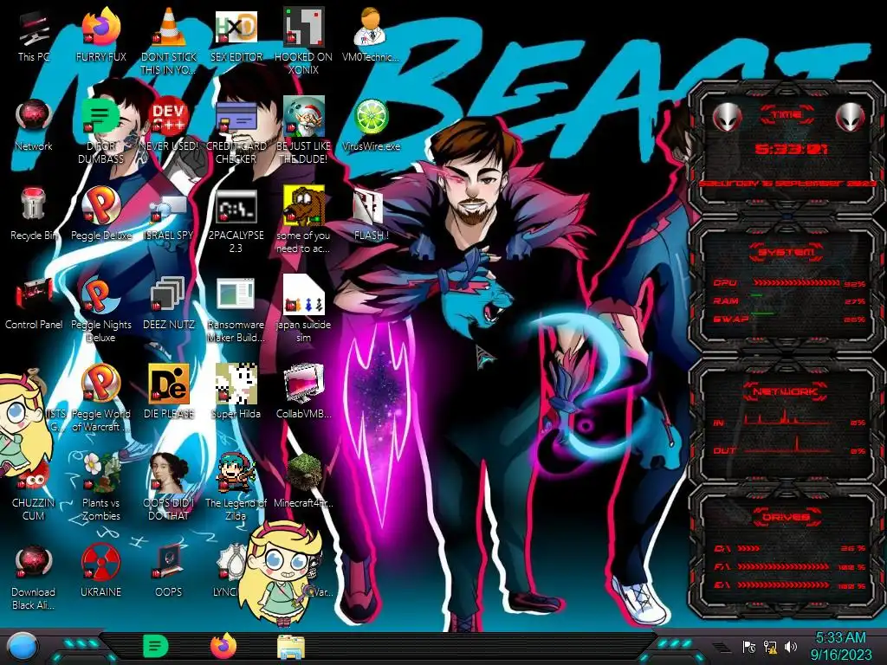Open the VM0Technic doctor icon

(371, 27)
